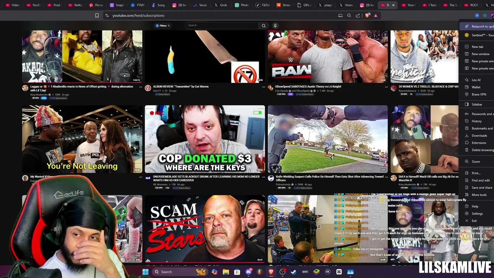Open options menu for the IShowSpeed video

pos(386,87)
